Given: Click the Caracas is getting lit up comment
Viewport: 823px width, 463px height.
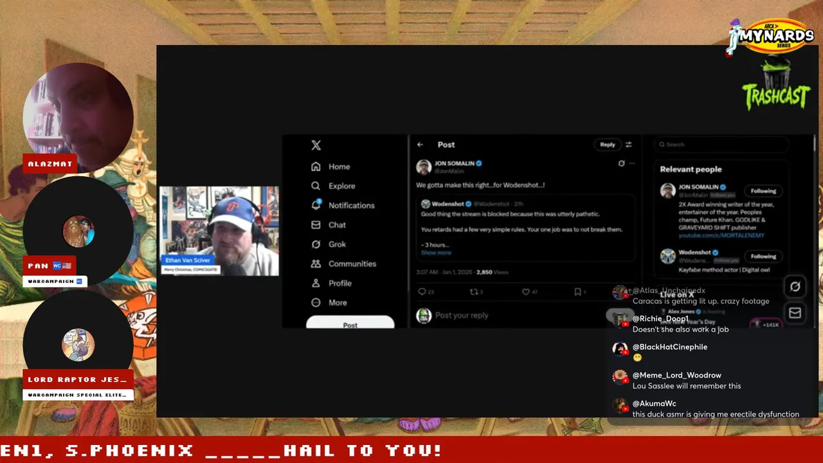Looking at the screenshot, I should coord(701,301).
